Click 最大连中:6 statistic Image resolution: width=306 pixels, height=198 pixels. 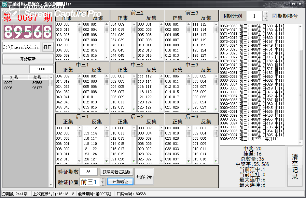(x=252, y=180)
